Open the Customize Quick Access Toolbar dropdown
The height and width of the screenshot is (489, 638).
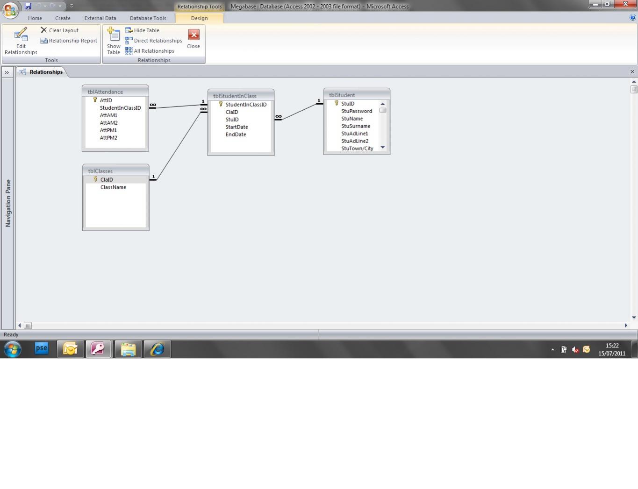pos(72,6)
